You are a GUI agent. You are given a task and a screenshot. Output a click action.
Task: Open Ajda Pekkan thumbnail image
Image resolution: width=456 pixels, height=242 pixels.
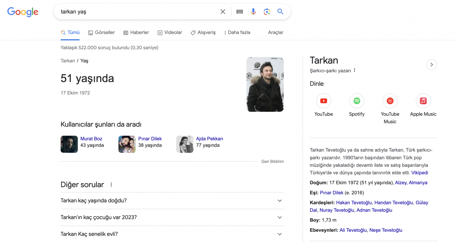coord(185,144)
